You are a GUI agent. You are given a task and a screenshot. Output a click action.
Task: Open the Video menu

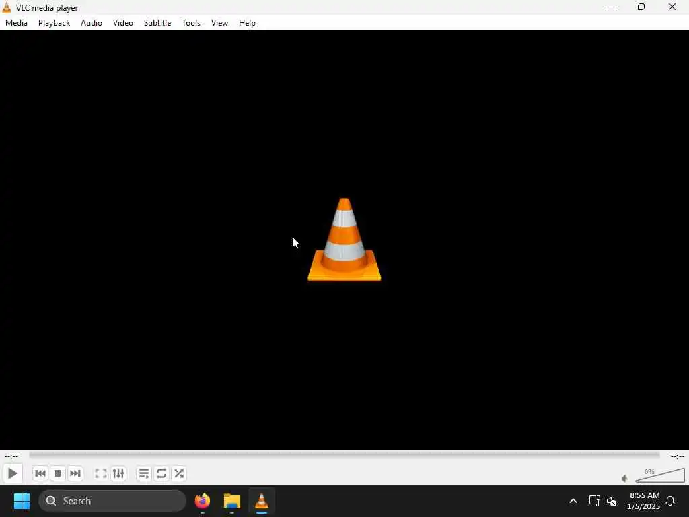tap(123, 23)
